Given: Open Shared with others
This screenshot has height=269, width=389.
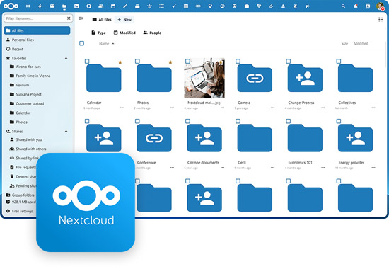Looking at the screenshot, I should [x=31, y=149].
